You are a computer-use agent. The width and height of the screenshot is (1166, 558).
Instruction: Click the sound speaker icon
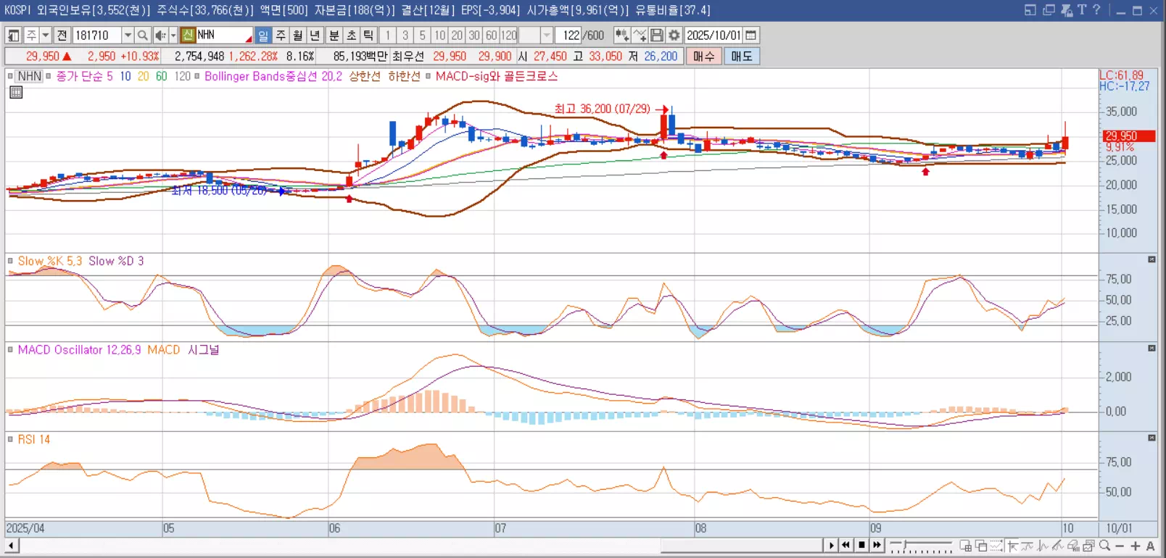tap(160, 35)
